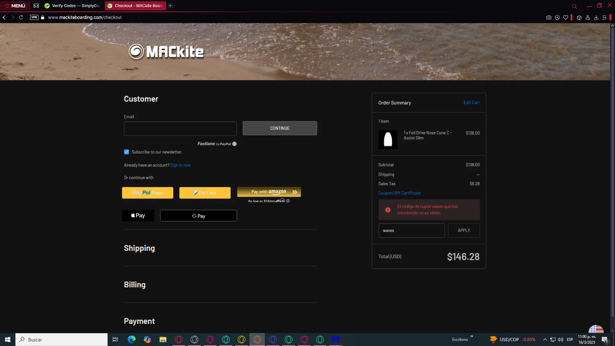Click the ESP language indicator
The height and width of the screenshot is (346, 615).
(x=570, y=339)
